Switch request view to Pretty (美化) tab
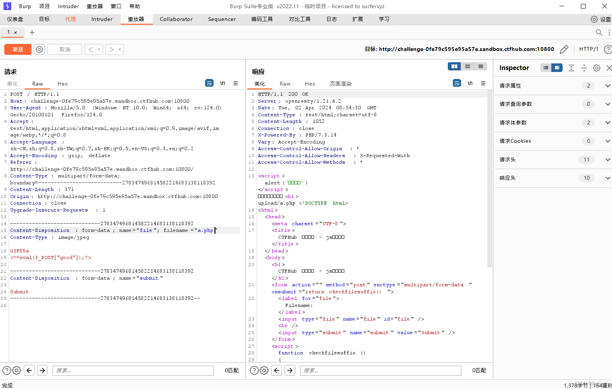The width and height of the screenshot is (612, 389). (x=12, y=84)
